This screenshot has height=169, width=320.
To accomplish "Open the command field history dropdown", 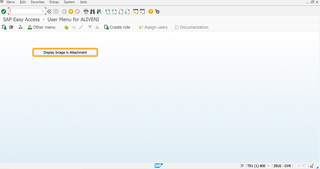I will point(43,11).
